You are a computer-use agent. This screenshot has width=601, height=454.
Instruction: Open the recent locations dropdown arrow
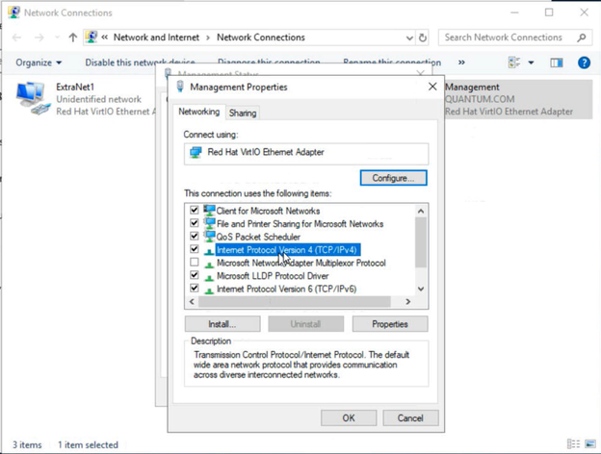(x=57, y=38)
